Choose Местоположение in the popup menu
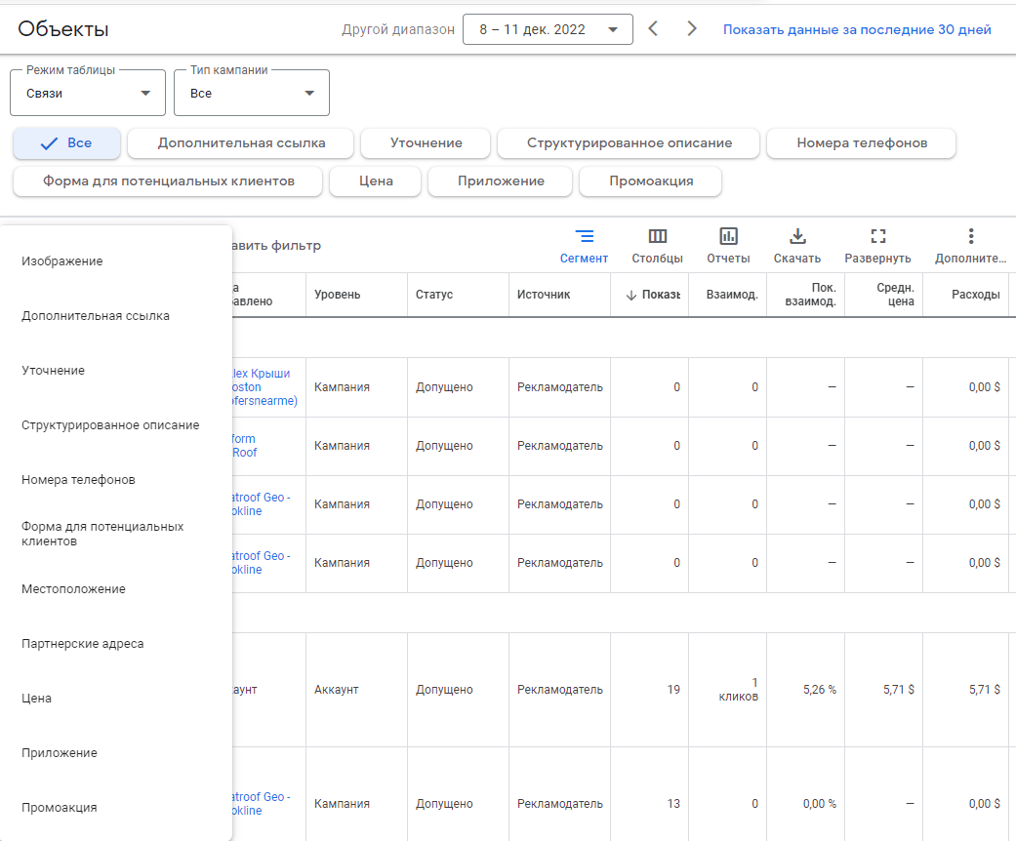 tap(116, 589)
